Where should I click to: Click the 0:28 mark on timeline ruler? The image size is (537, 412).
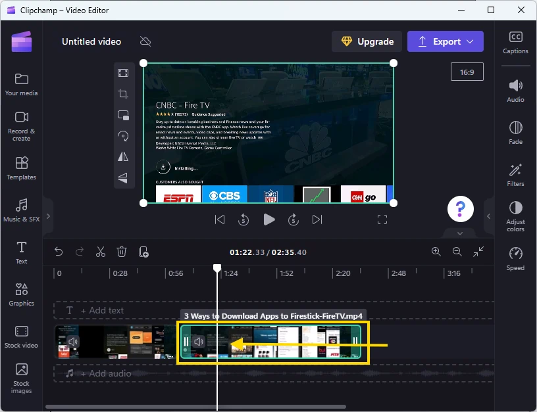click(x=120, y=273)
